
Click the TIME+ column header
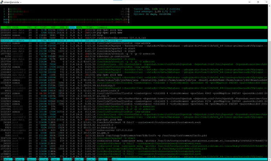pos(90,27)
